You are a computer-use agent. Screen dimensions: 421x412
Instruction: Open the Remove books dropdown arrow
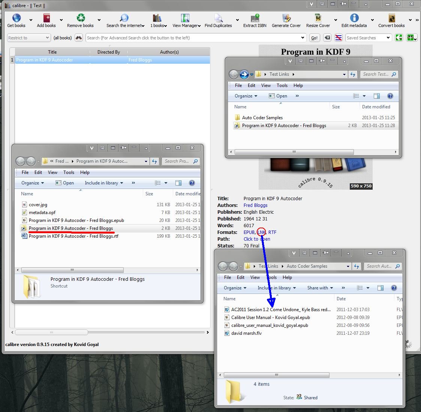[x=99, y=20]
